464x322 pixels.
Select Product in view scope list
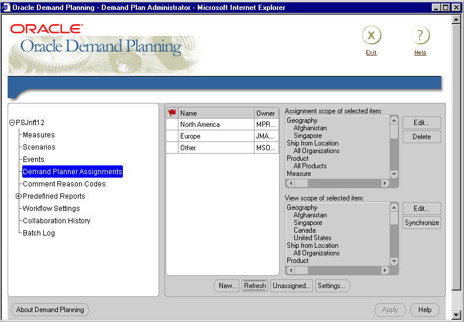pyautogui.click(x=297, y=261)
